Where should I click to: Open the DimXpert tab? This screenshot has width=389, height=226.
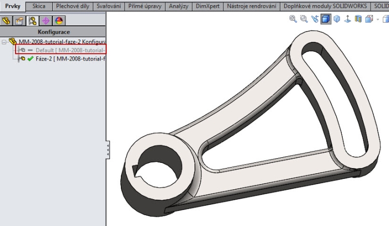[207, 6]
